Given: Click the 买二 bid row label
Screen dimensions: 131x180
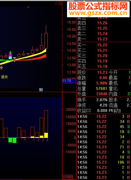Looking at the screenshot, I should point(81,50).
